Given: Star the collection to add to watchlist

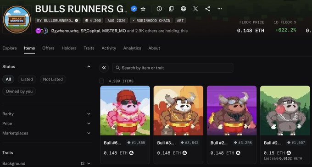Looking at the screenshot, I should [143, 9].
